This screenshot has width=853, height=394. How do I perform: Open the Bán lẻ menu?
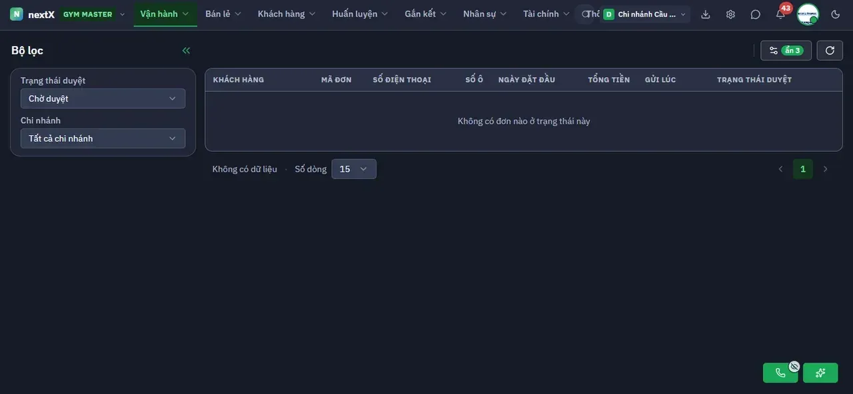click(223, 14)
